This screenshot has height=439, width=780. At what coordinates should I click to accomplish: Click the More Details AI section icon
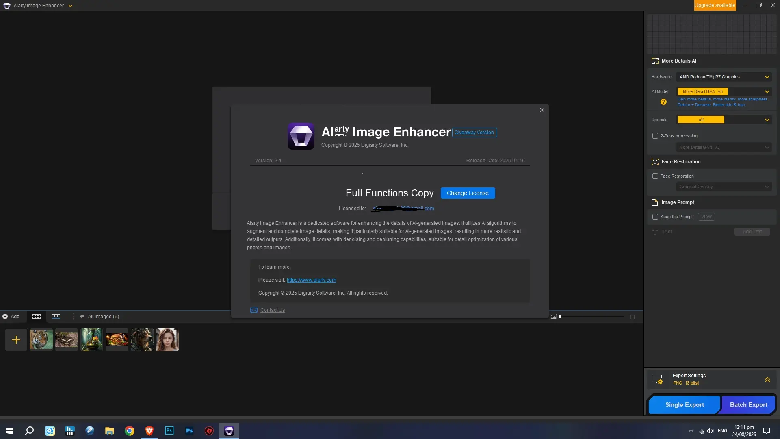tap(655, 61)
